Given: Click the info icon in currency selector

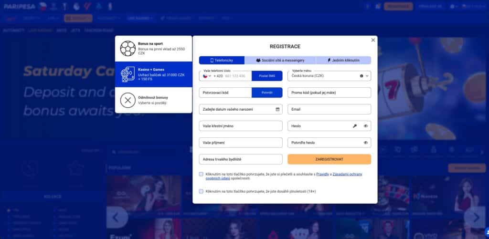Looking at the screenshot, I should pyautogui.click(x=361, y=76).
